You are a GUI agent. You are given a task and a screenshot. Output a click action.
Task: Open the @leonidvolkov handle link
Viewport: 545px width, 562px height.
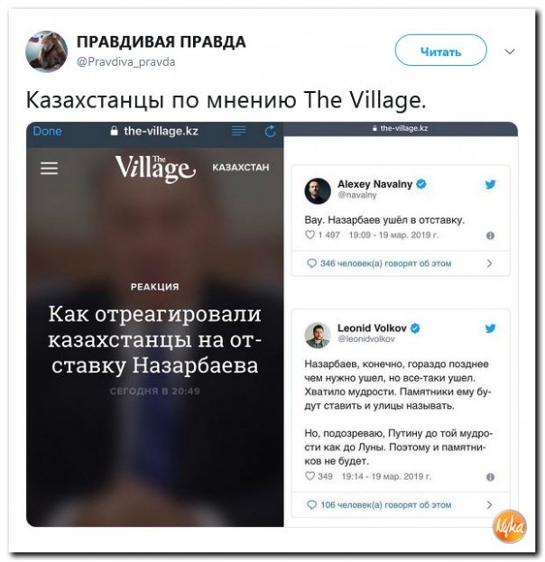(366, 338)
